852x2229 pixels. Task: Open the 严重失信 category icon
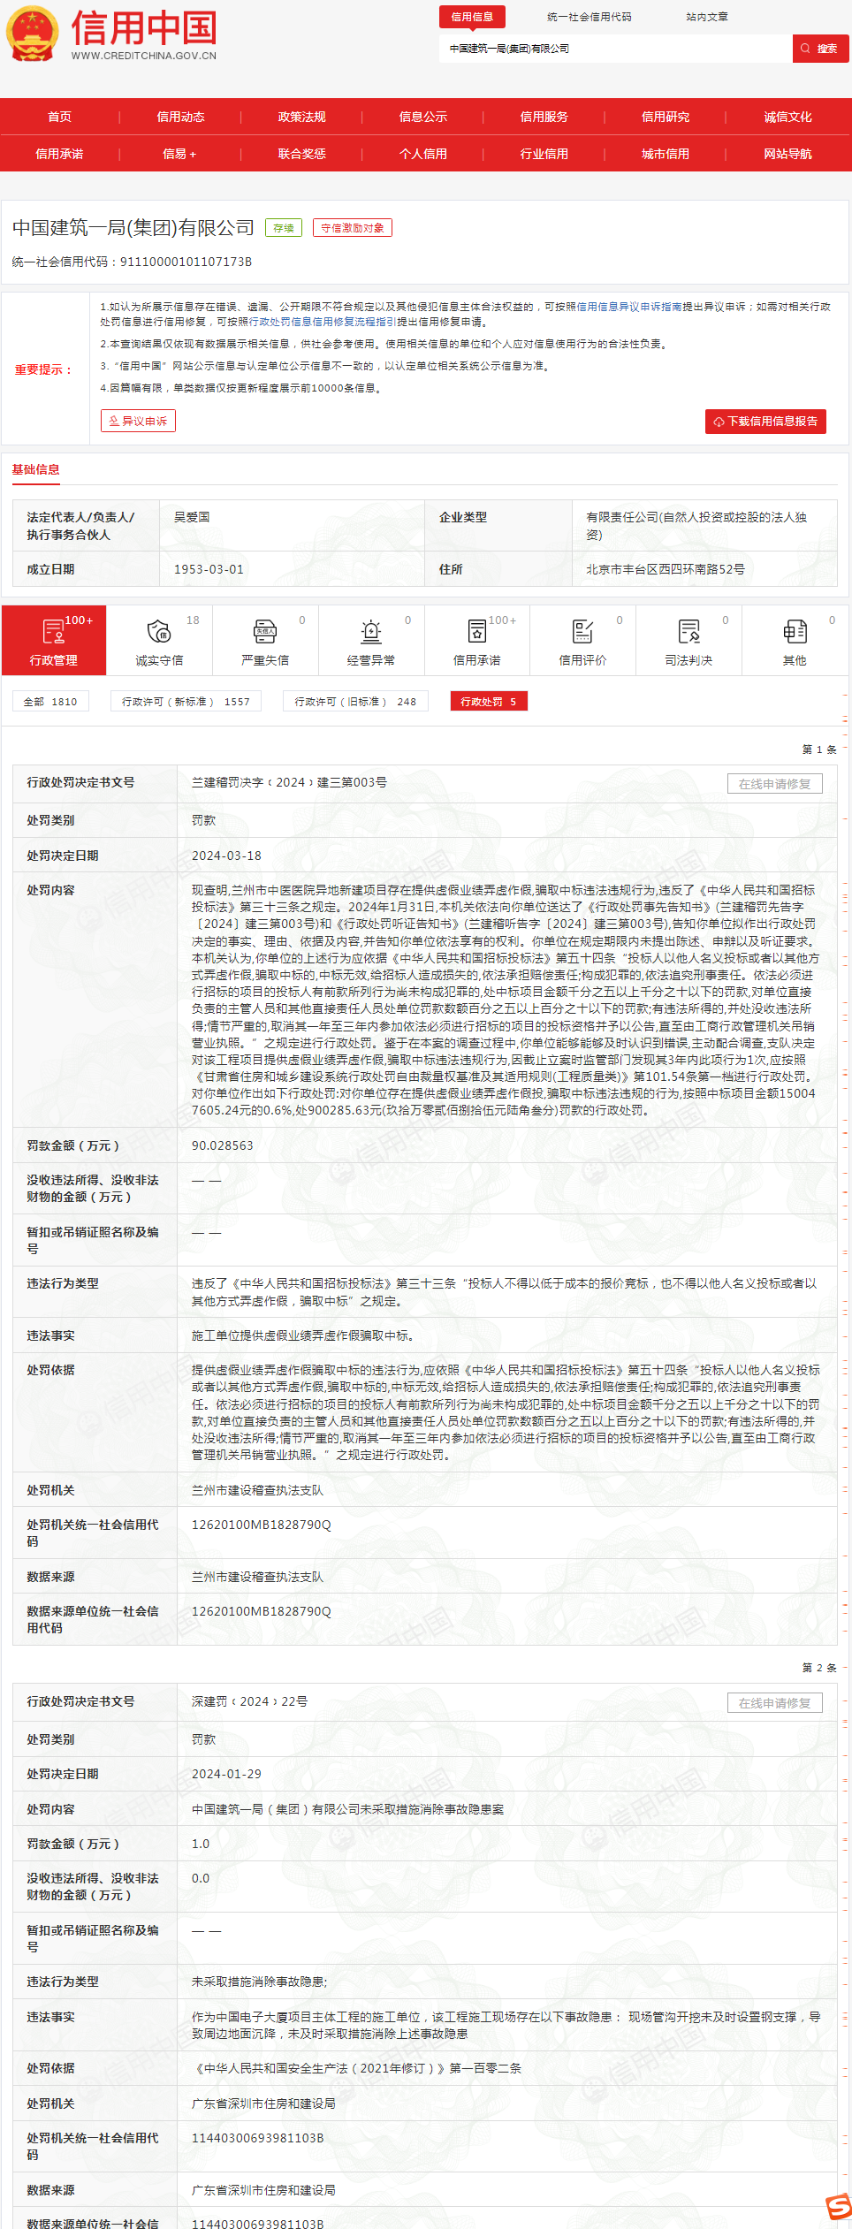tap(265, 631)
